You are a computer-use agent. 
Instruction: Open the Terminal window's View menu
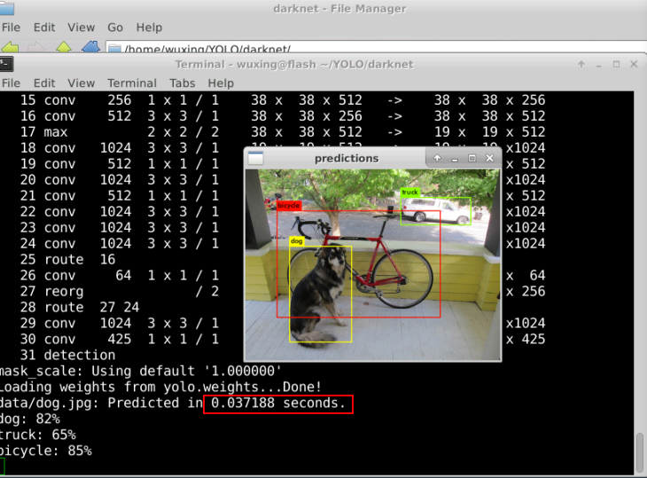[81, 83]
